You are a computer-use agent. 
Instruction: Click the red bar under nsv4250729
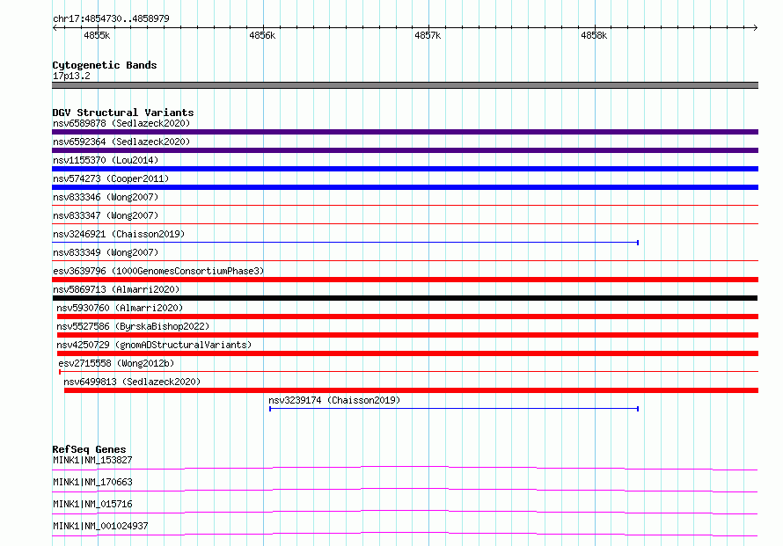coord(407,353)
